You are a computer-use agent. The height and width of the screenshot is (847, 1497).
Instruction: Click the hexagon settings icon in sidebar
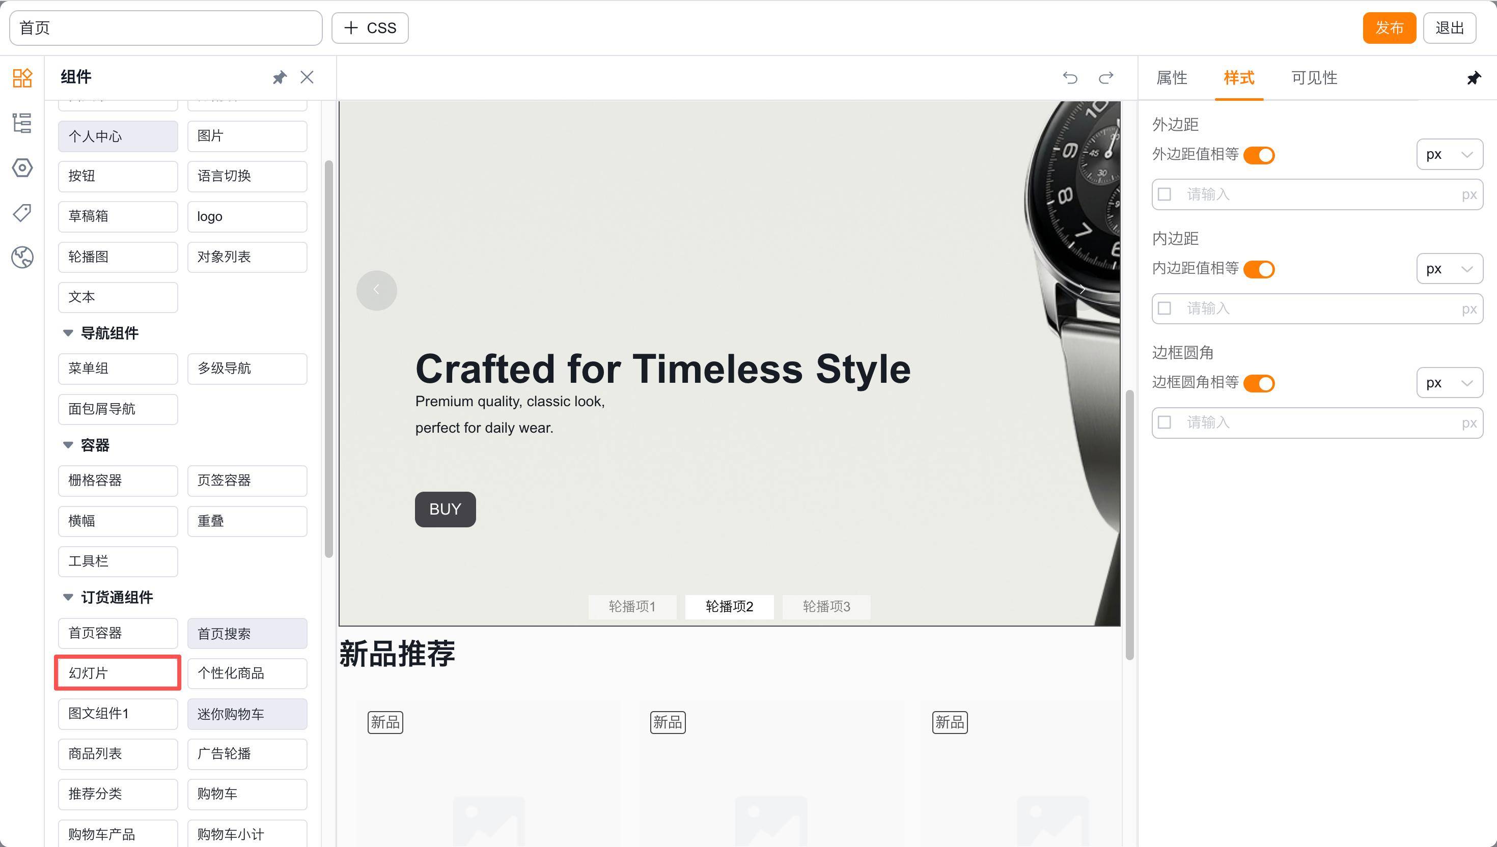pyautogui.click(x=22, y=168)
